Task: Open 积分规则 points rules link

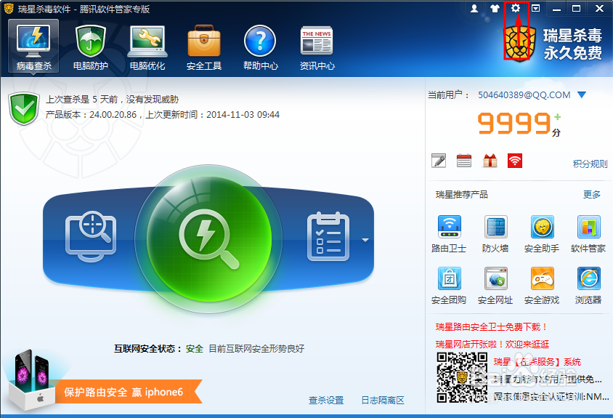Action: click(x=590, y=164)
